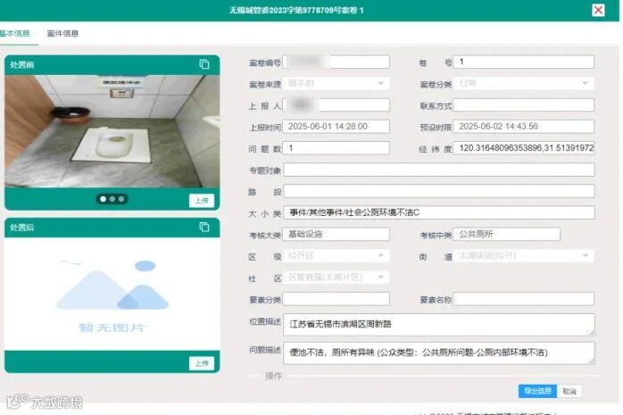Close the case file dialog
This screenshot has width=623, height=415.
pos(598,10)
